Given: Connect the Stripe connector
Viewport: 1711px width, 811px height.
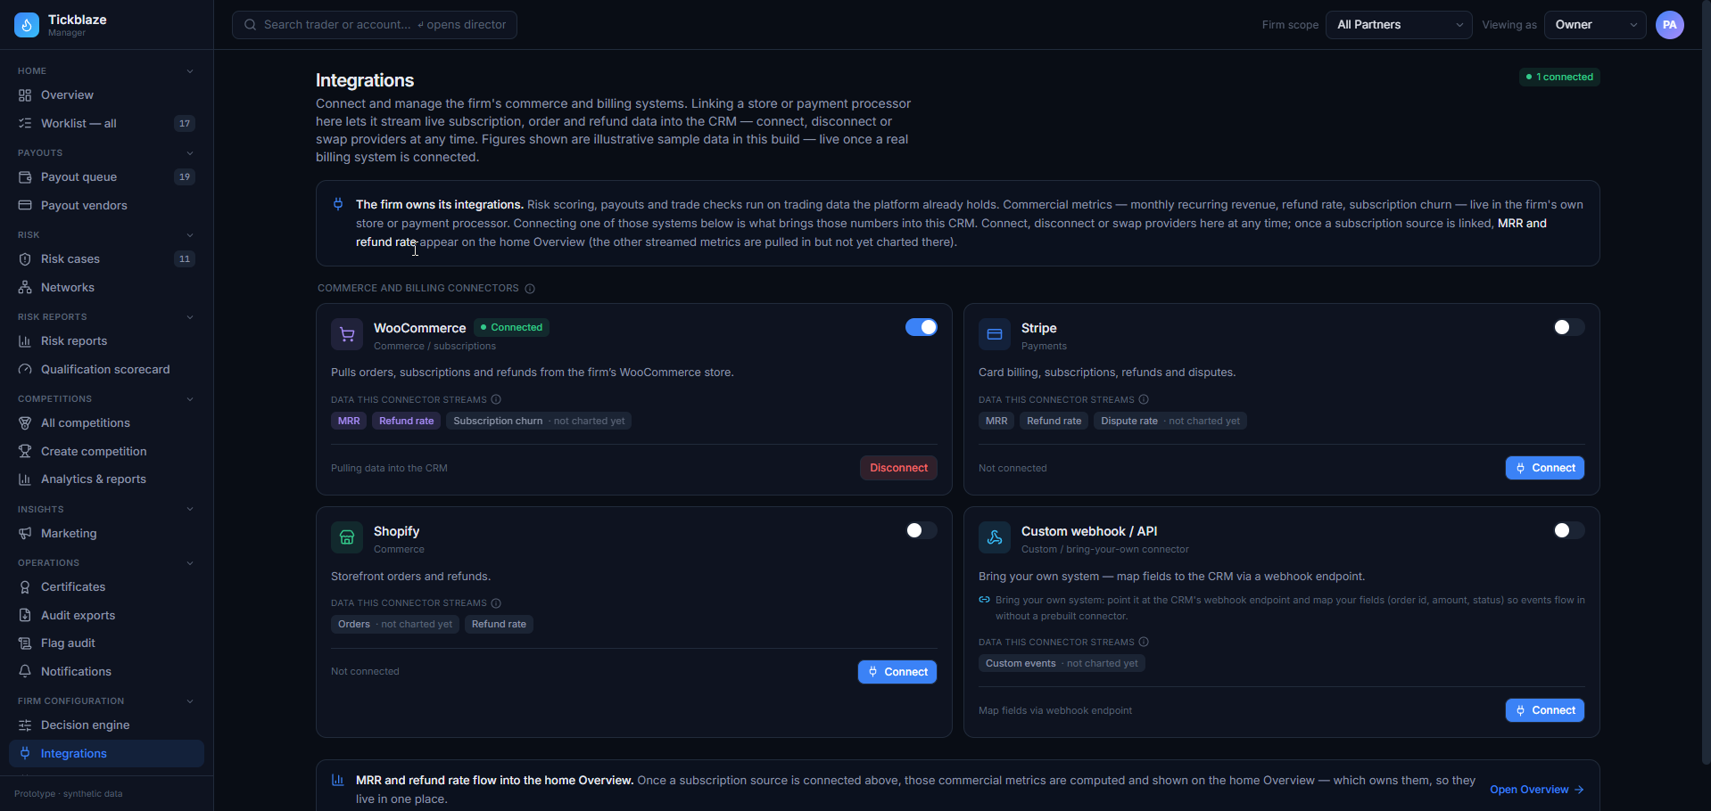Looking at the screenshot, I should [1545, 468].
